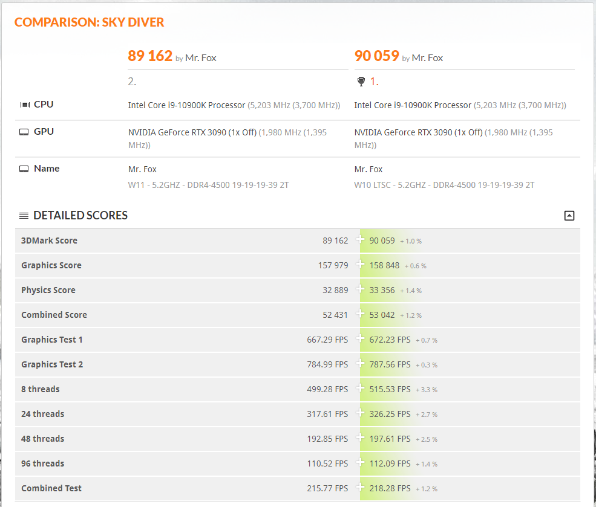Click the 326.25 FPS value
Image resolution: width=596 pixels, height=507 pixels.
pos(390,414)
